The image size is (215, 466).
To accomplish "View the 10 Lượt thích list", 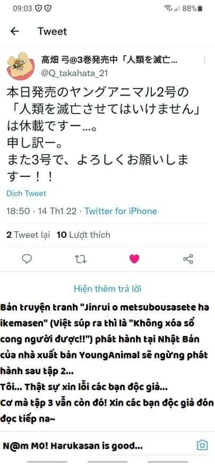I will (x=83, y=235).
